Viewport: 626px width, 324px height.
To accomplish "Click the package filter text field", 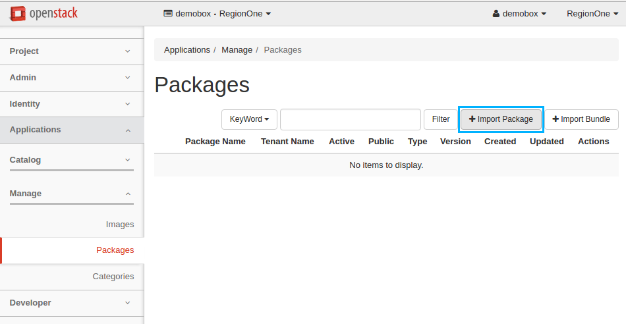I will (350, 119).
